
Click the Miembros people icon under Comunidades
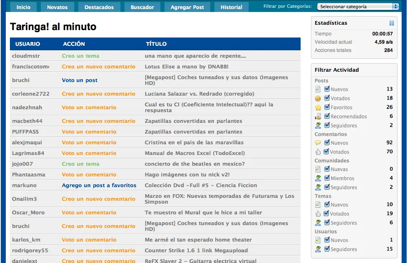pyautogui.click(x=318, y=178)
